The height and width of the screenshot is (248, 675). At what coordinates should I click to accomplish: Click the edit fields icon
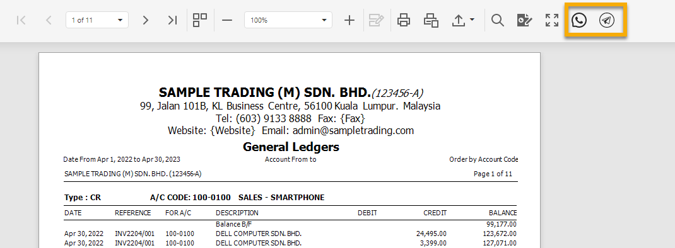click(377, 20)
